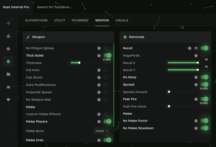The width and height of the screenshot is (216, 147).
Task: Turn off the Spread toggle
Action: pos(205,84)
